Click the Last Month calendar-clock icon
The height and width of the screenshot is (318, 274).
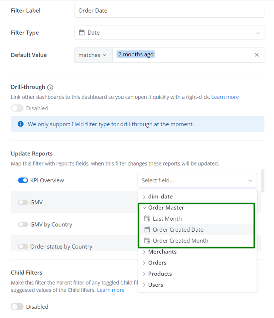tap(147, 219)
